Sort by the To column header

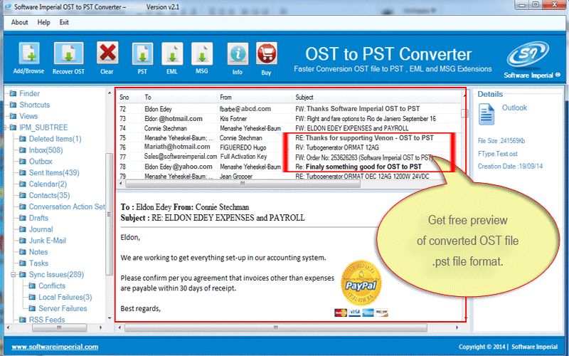pos(148,98)
